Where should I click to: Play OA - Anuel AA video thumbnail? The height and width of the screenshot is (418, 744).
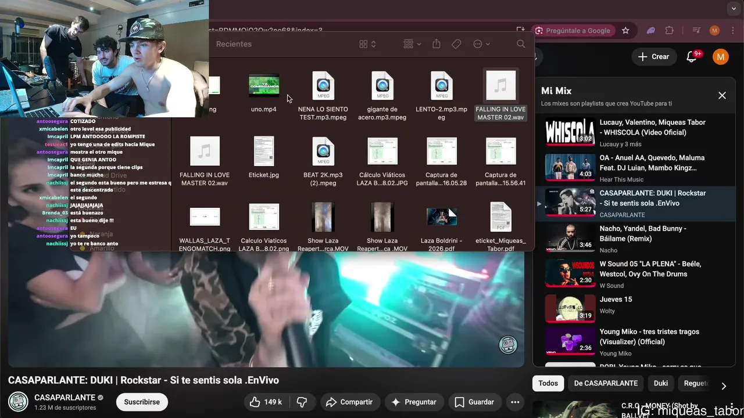[570, 167]
